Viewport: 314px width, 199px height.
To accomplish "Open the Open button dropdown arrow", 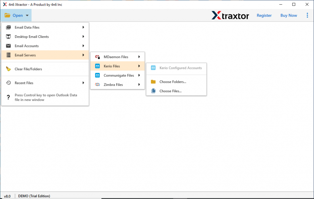I will point(27,15).
